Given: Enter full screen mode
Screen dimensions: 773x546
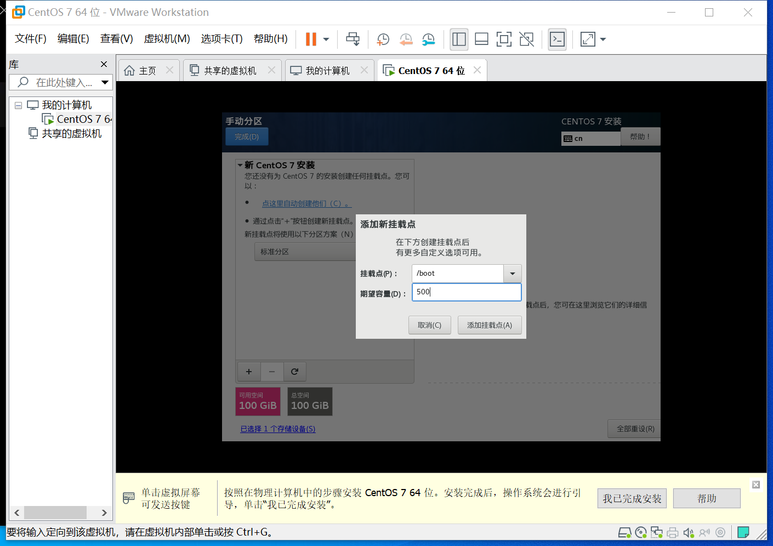Looking at the screenshot, I should tap(504, 39).
